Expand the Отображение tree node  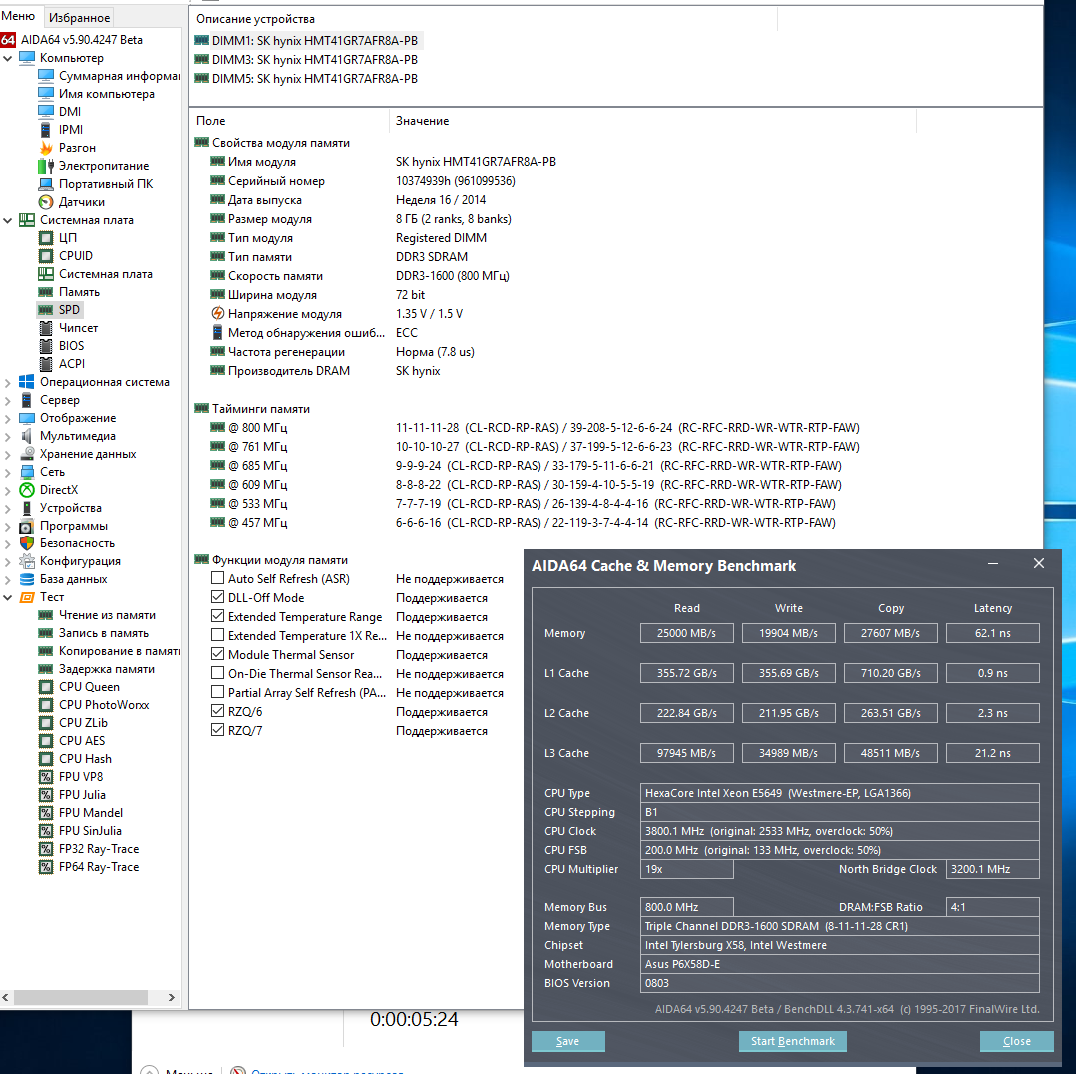pyautogui.click(x=8, y=418)
